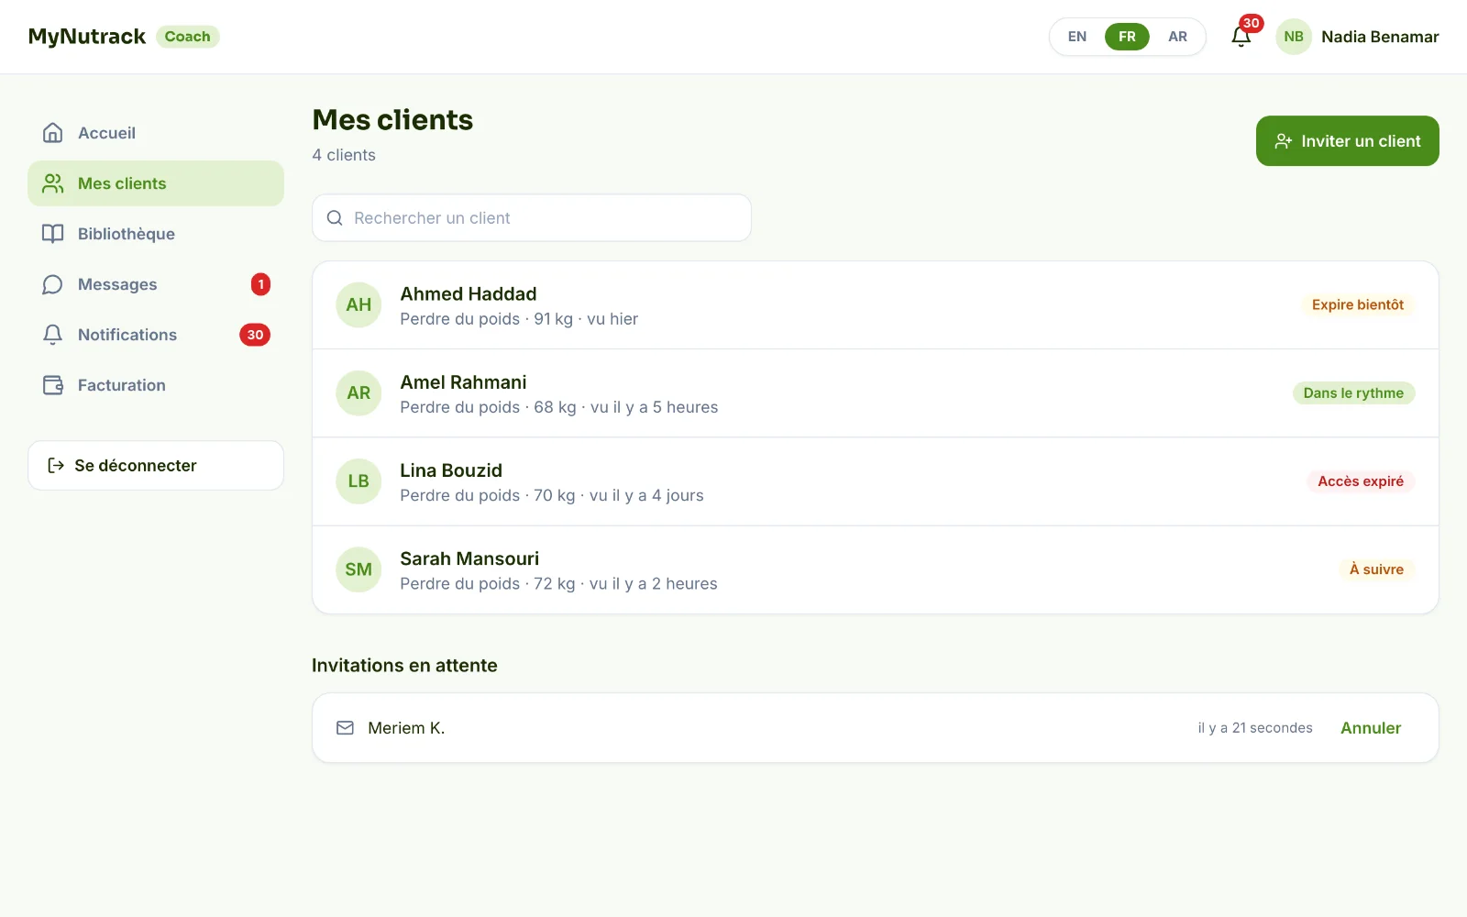Open Bibliothèque book icon in sidebar
Screen dimensions: 1467x917
coord(53,234)
